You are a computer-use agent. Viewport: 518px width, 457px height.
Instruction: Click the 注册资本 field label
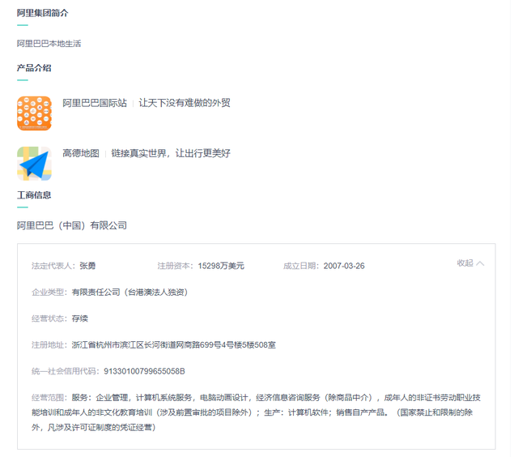(176, 266)
